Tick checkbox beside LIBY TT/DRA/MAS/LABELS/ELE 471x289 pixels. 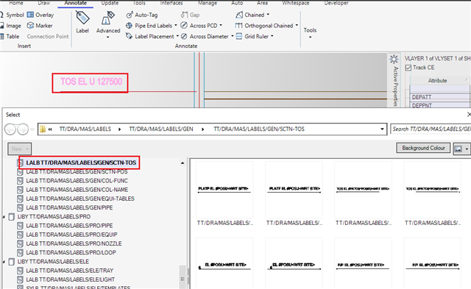[x=12, y=262]
